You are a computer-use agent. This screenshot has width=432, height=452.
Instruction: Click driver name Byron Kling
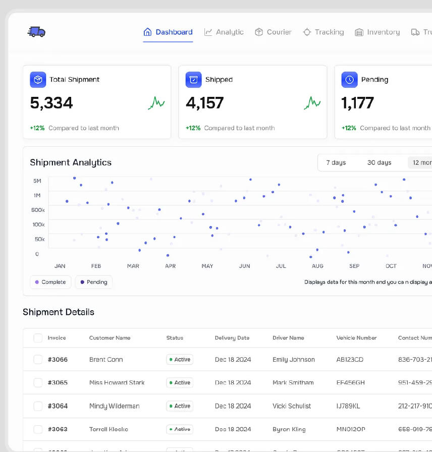click(x=289, y=429)
